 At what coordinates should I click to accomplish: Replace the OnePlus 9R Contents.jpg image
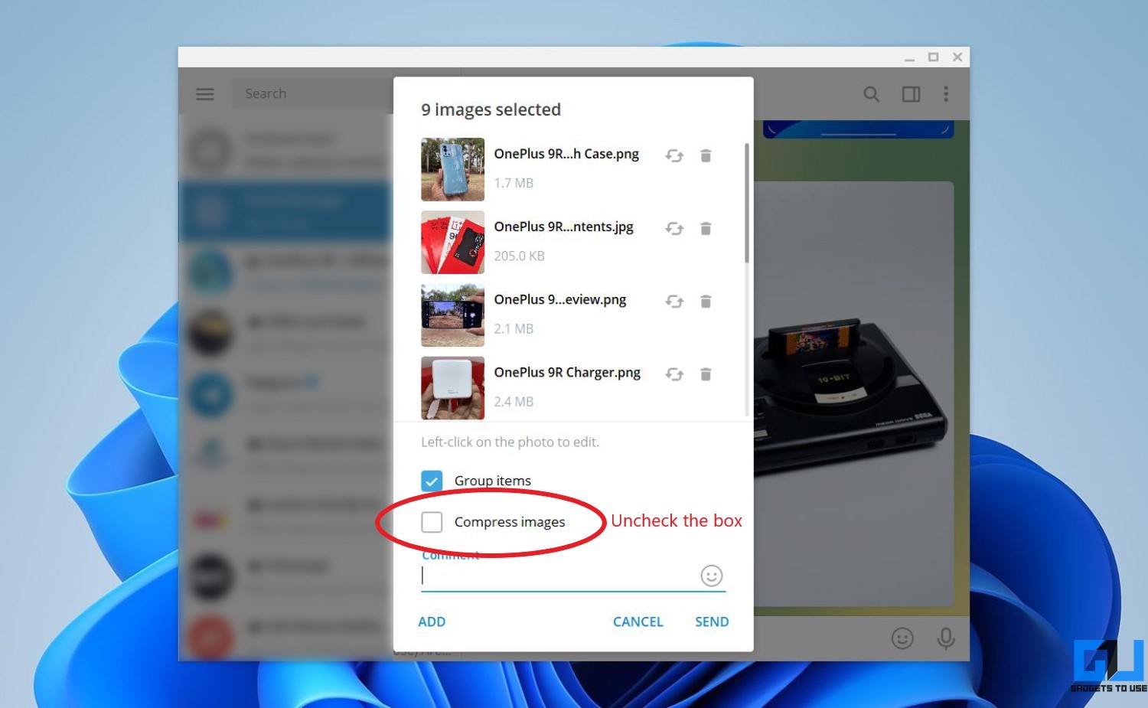point(674,228)
